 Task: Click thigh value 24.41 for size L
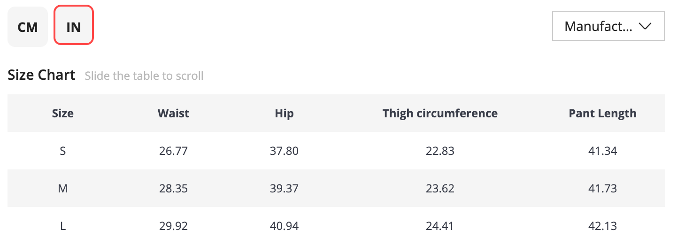[x=440, y=226]
